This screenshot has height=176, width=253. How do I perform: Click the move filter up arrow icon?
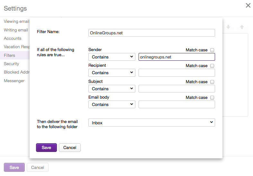pos(242,27)
